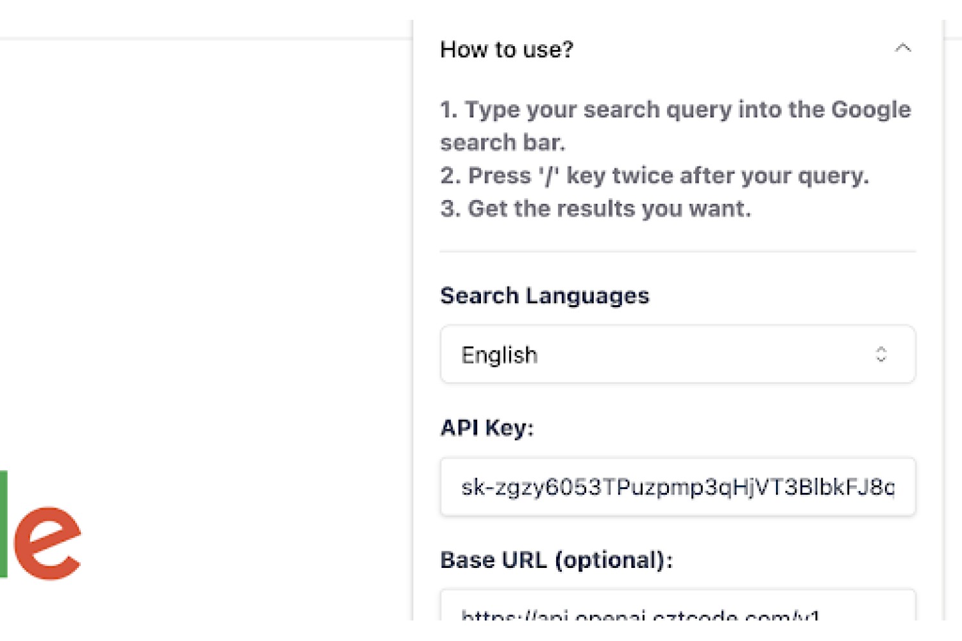The width and height of the screenshot is (962, 641).
Task: Collapse the How to use section chevron
Action: pos(903,48)
